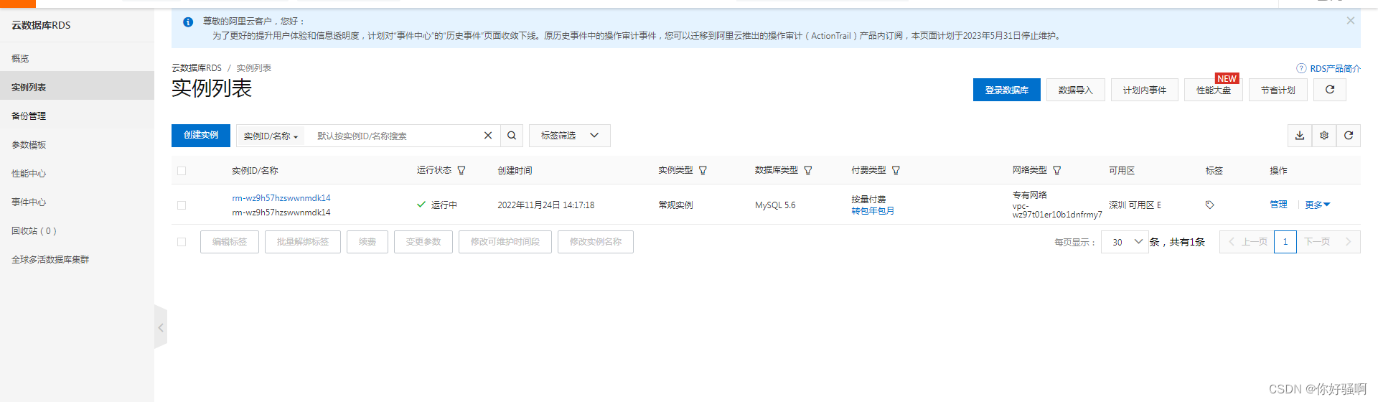This screenshot has height=402, width=1378.
Task: Filter by 网络类型 funnel icon
Action: 1056,171
